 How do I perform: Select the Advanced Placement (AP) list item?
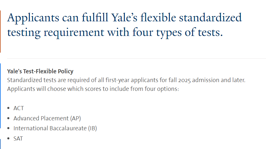coord(47,118)
